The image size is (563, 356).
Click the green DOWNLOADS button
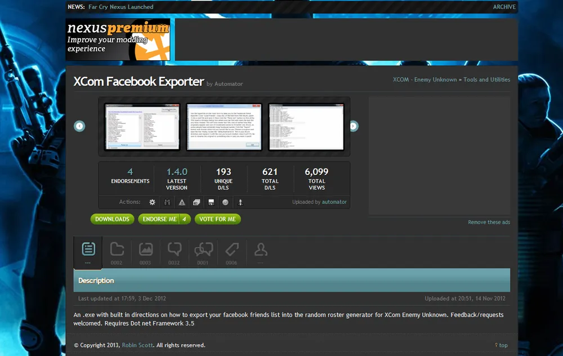tap(113, 219)
